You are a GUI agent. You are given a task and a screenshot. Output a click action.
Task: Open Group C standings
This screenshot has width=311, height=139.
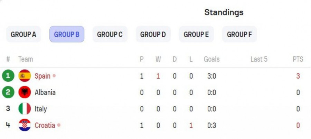click(110, 34)
